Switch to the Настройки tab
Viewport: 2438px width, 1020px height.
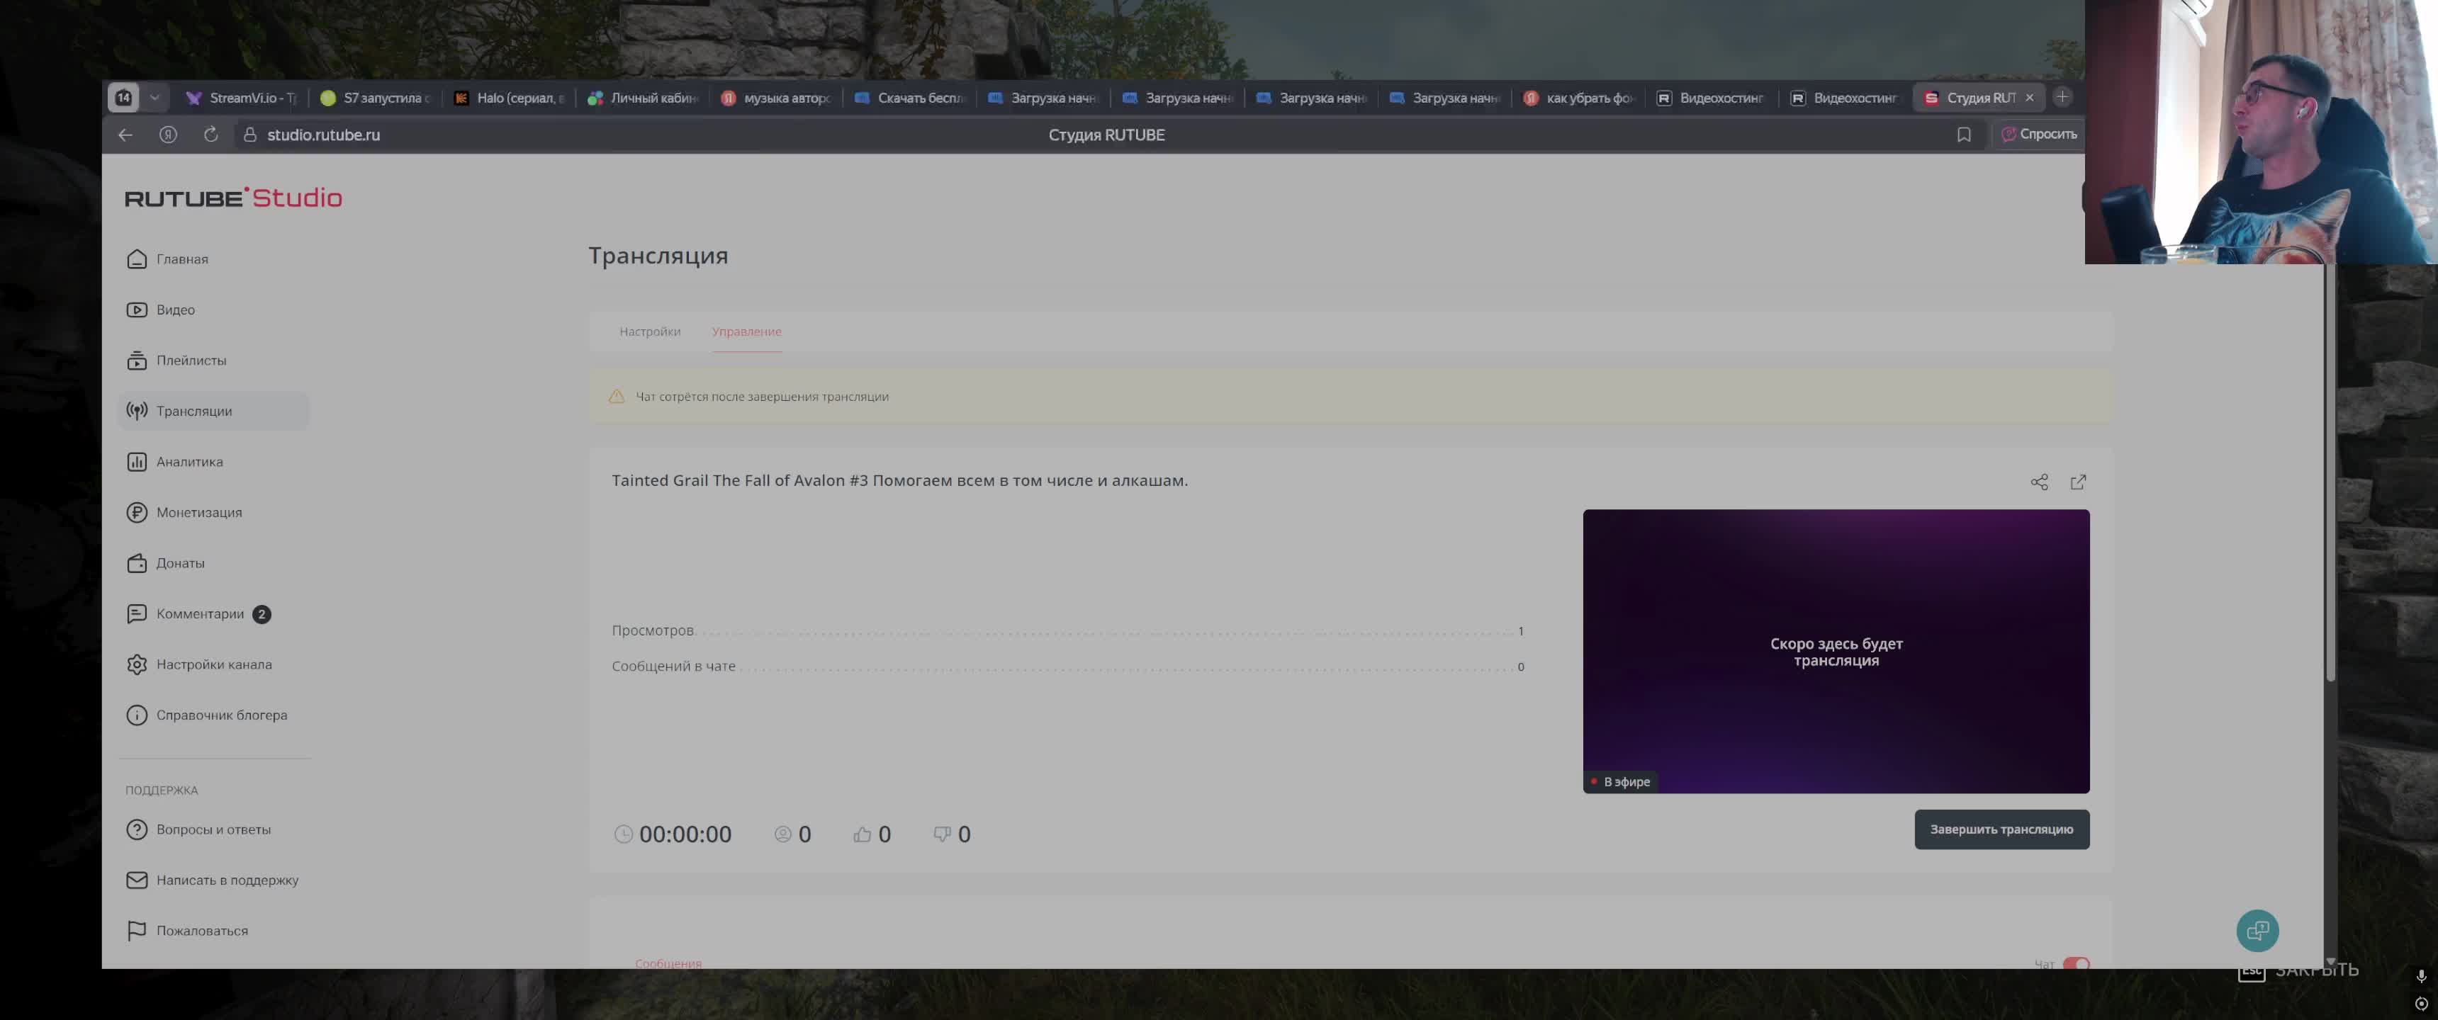click(649, 332)
